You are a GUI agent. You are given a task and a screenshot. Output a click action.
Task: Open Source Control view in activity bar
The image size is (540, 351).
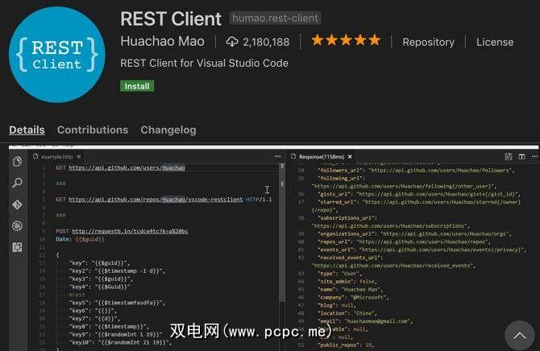(x=16, y=204)
